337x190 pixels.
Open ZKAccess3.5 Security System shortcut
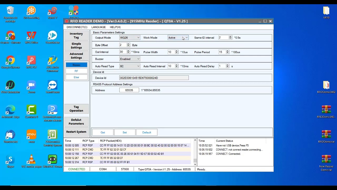52,138
